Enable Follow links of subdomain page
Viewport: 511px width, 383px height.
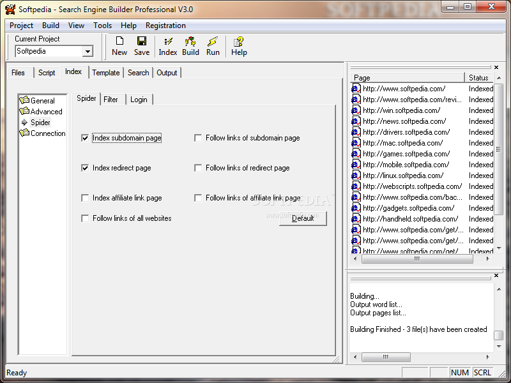coord(198,138)
